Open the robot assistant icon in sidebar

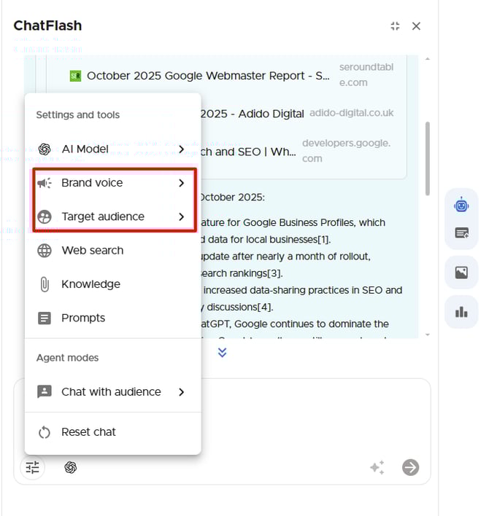[461, 206]
